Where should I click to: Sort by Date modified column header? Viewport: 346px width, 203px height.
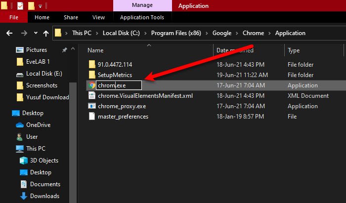pos(235,50)
